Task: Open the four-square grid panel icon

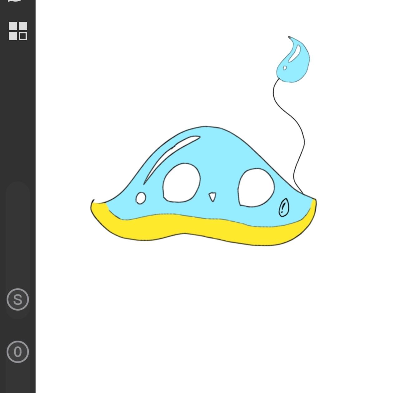Action: 18,31
